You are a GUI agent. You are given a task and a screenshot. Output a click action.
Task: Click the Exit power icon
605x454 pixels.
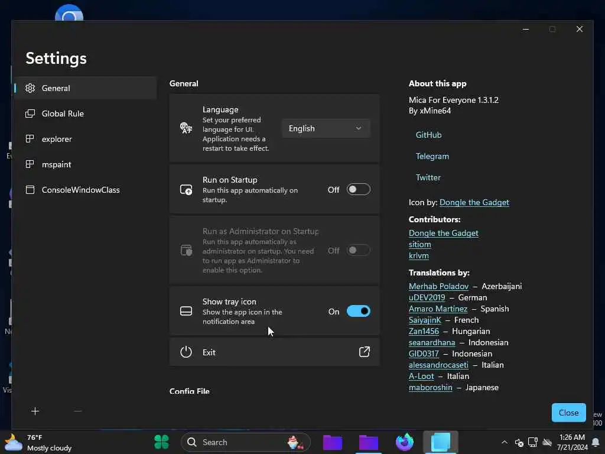coord(186,352)
